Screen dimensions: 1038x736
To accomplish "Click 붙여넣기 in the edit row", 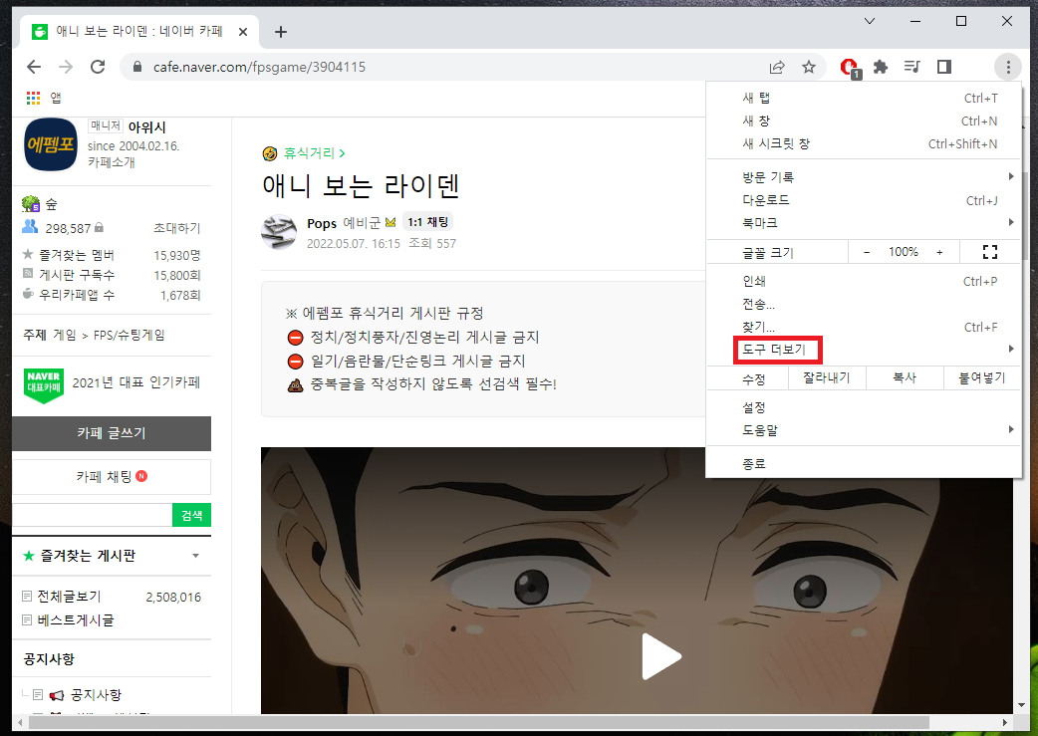I will tap(982, 377).
